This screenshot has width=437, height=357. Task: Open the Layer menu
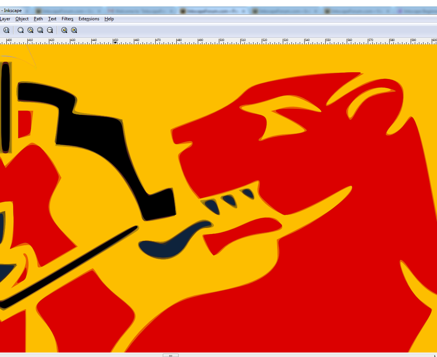tap(5, 19)
